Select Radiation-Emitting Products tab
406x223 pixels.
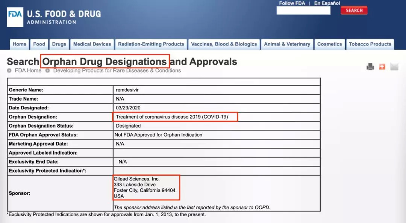(151, 44)
